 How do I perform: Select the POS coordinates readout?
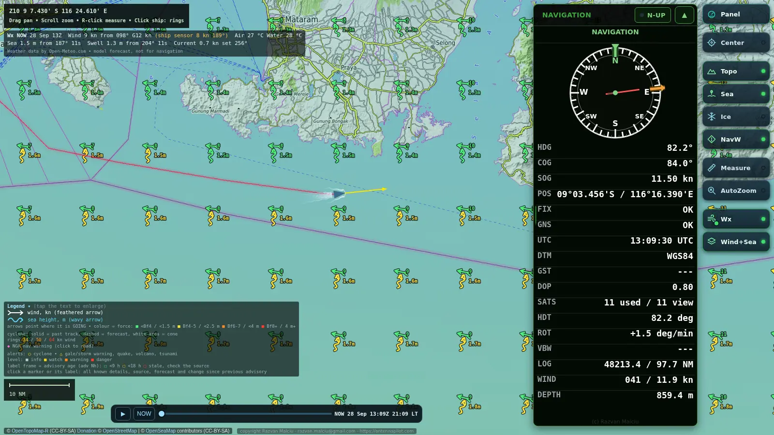[625, 194]
